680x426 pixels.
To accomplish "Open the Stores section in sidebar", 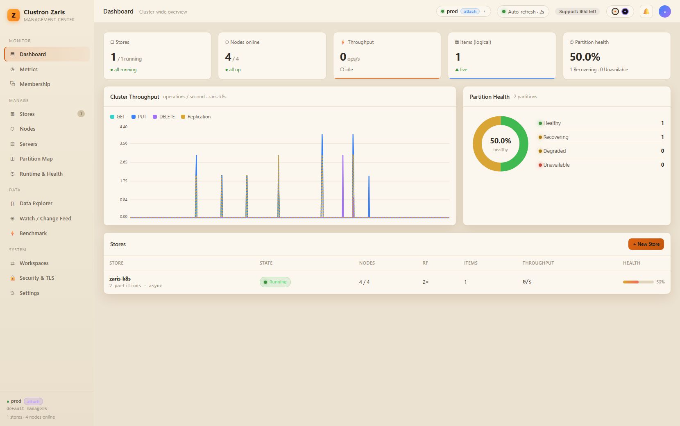I will point(47,114).
